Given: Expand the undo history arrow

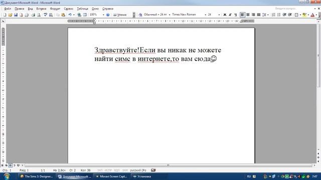Looking at the screenshot, I should pos(74,14).
